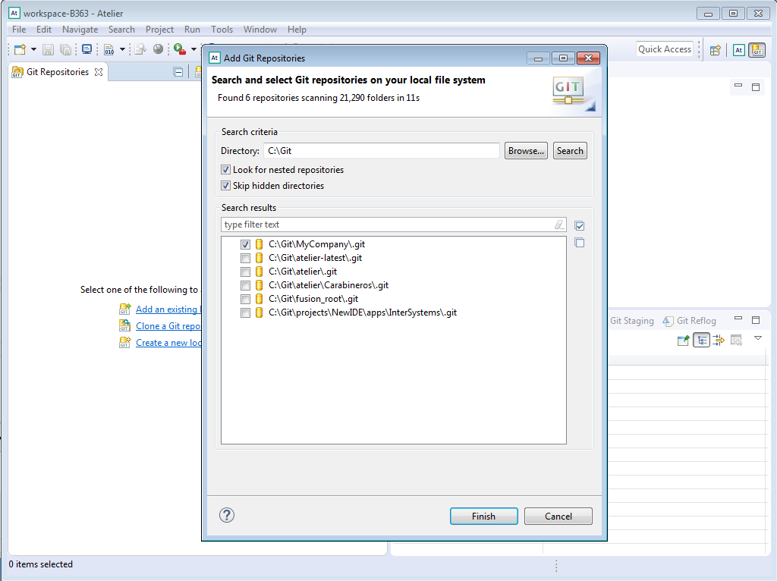Image resolution: width=777 pixels, height=581 pixels.
Task: Click the document search magnifier icon
Action: [x=140, y=49]
